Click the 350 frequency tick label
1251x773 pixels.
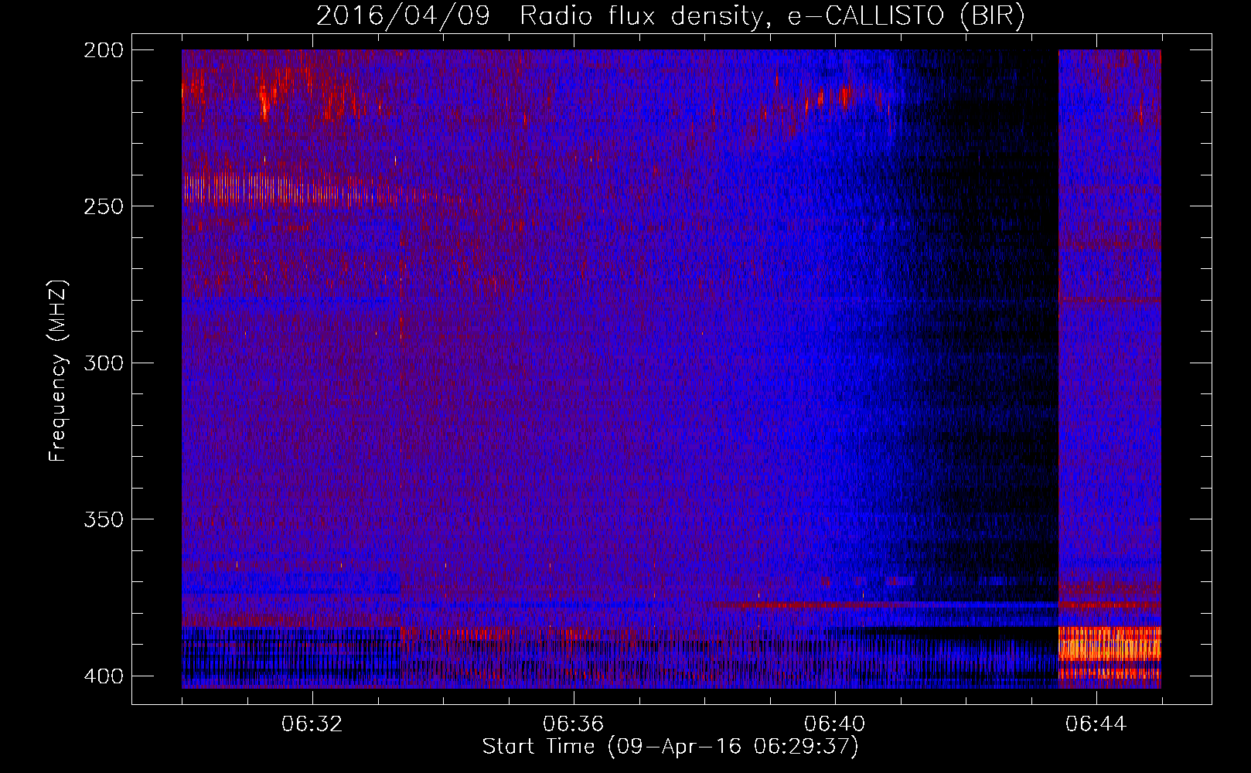tap(104, 519)
